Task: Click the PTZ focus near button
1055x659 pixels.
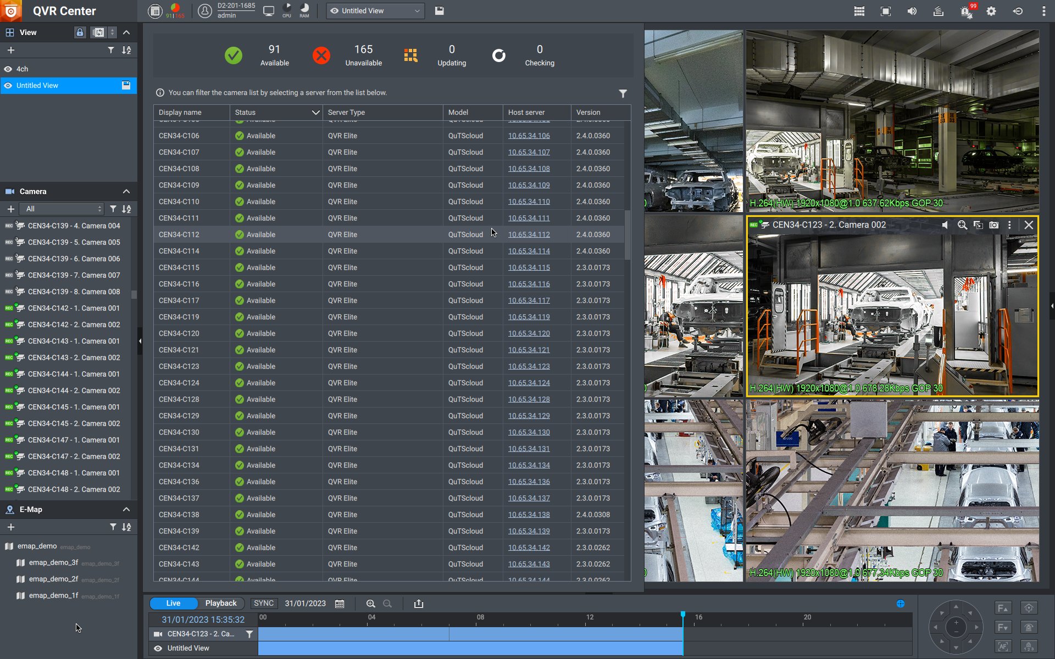Action: coord(1002,608)
